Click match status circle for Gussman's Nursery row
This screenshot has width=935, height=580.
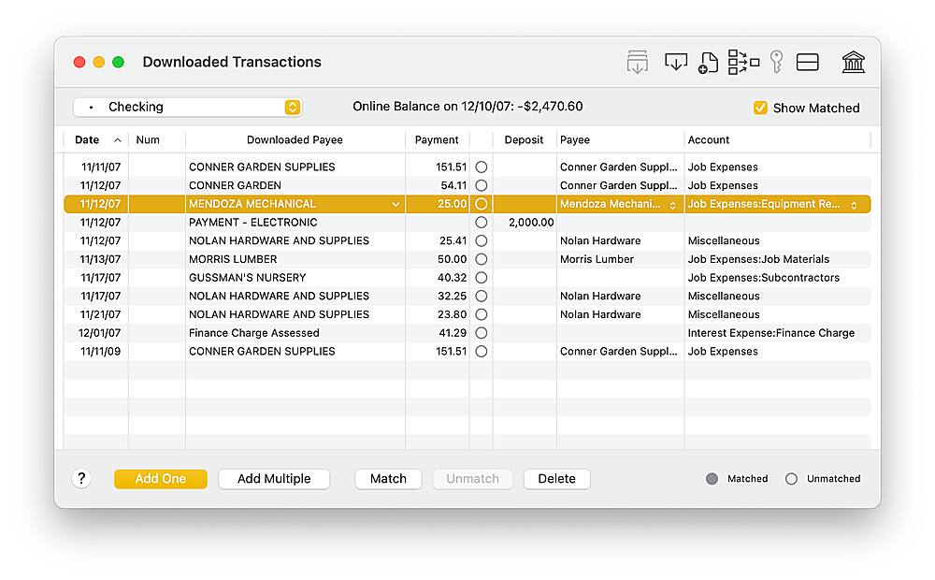482,278
